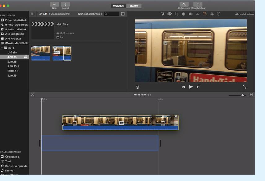
Task: Open the speed adjustment speedometer
Action: [205, 14]
